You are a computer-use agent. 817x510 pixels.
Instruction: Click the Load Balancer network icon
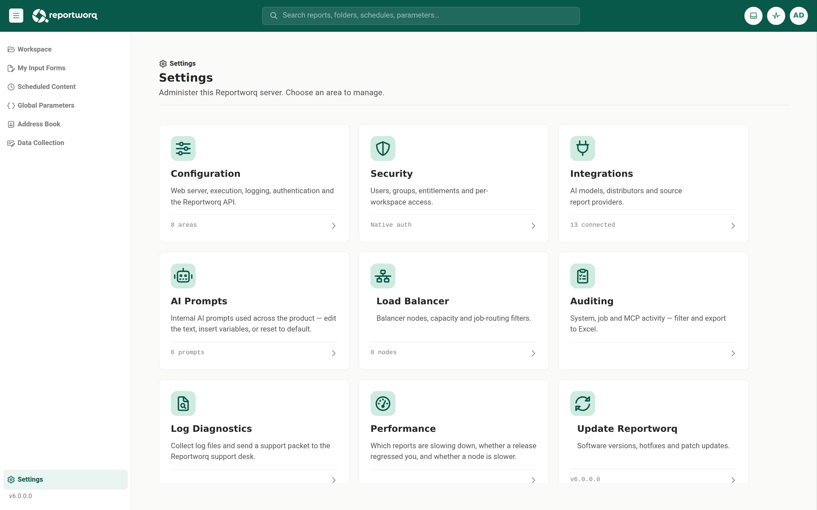pos(383,276)
